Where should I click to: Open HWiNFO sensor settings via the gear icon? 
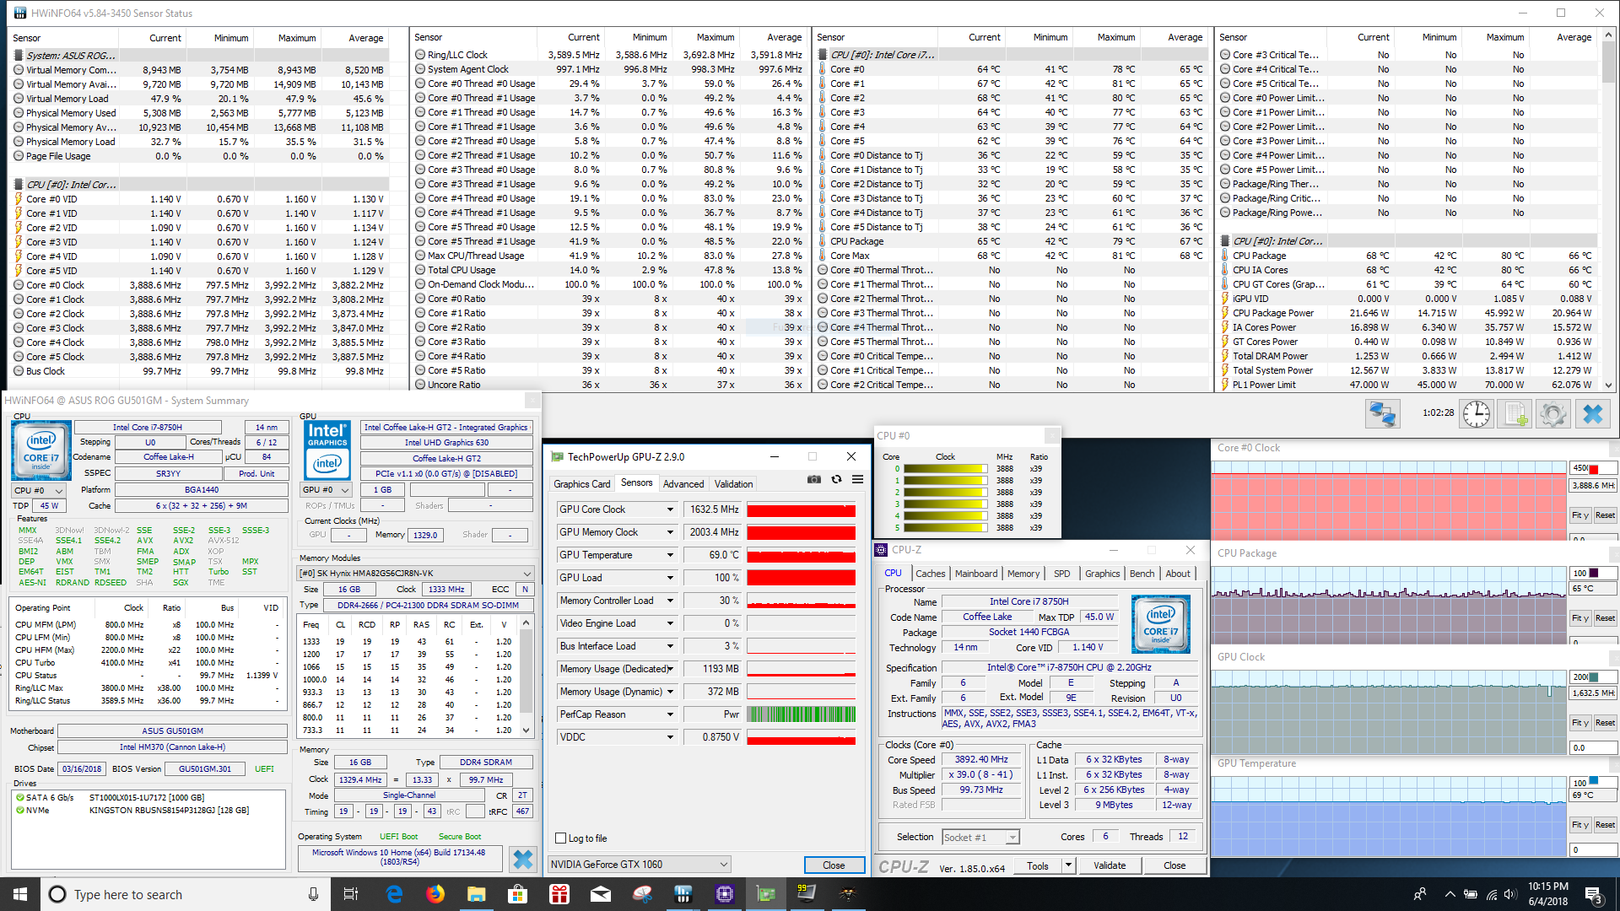tap(1553, 414)
